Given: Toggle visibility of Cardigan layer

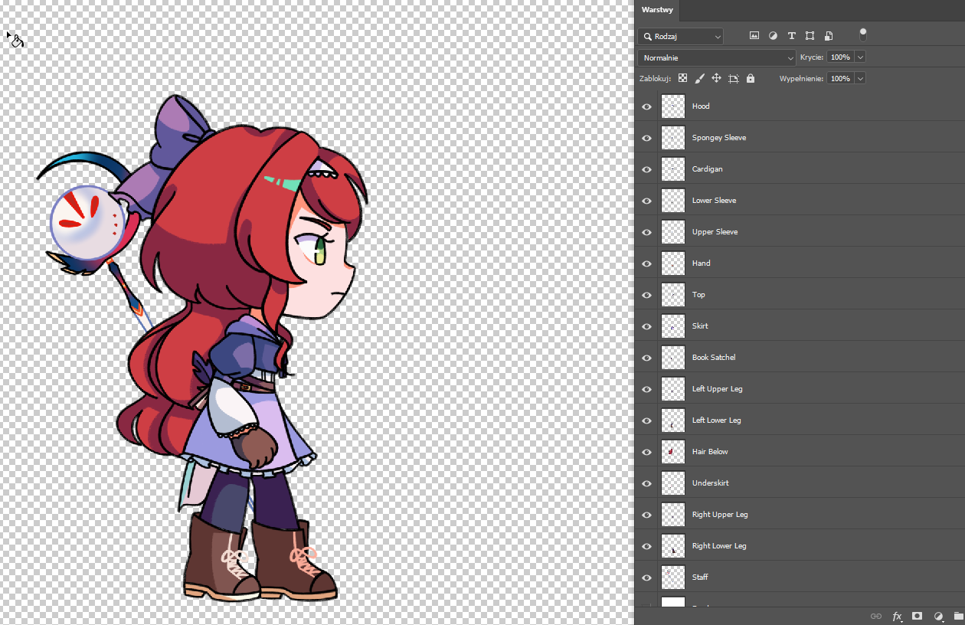Looking at the screenshot, I should coord(647,169).
